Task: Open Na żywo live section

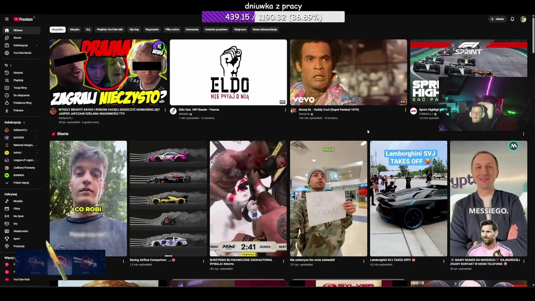Action: pyautogui.click(x=22, y=216)
